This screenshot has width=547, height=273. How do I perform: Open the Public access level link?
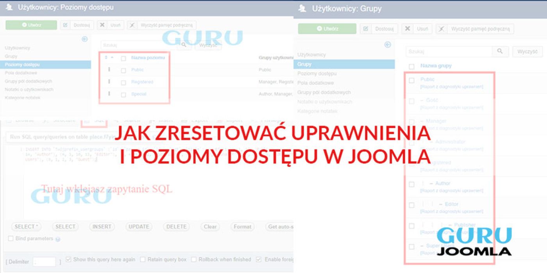(138, 70)
